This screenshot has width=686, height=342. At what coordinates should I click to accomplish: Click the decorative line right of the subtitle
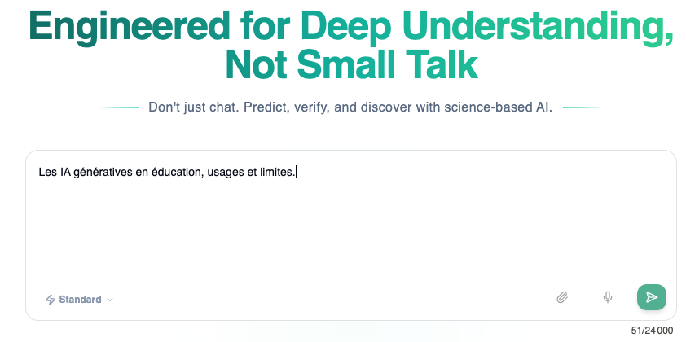582,107
